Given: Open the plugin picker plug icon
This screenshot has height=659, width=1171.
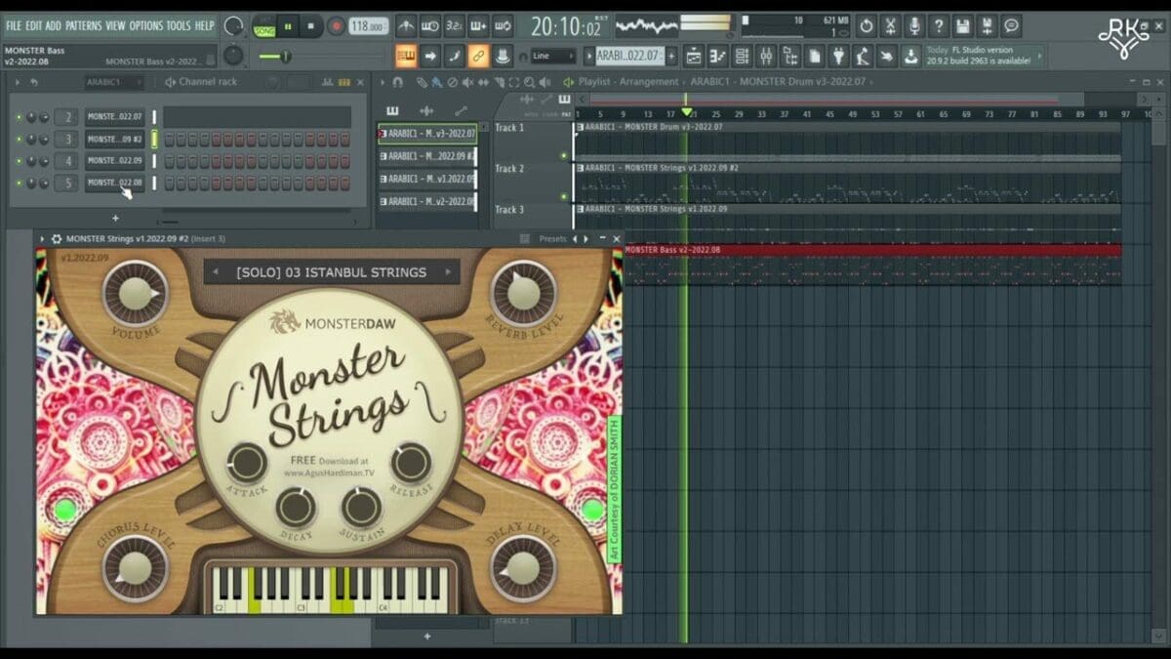Looking at the screenshot, I should coord(838,56).
